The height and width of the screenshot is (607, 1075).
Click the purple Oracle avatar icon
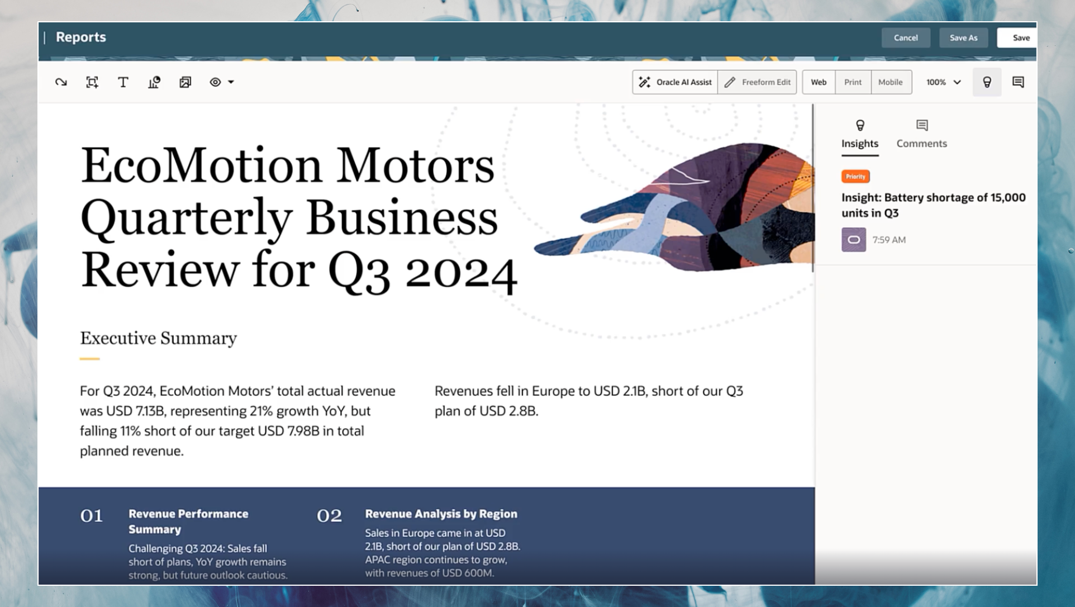pyautogui.click(x=854, y=240)
